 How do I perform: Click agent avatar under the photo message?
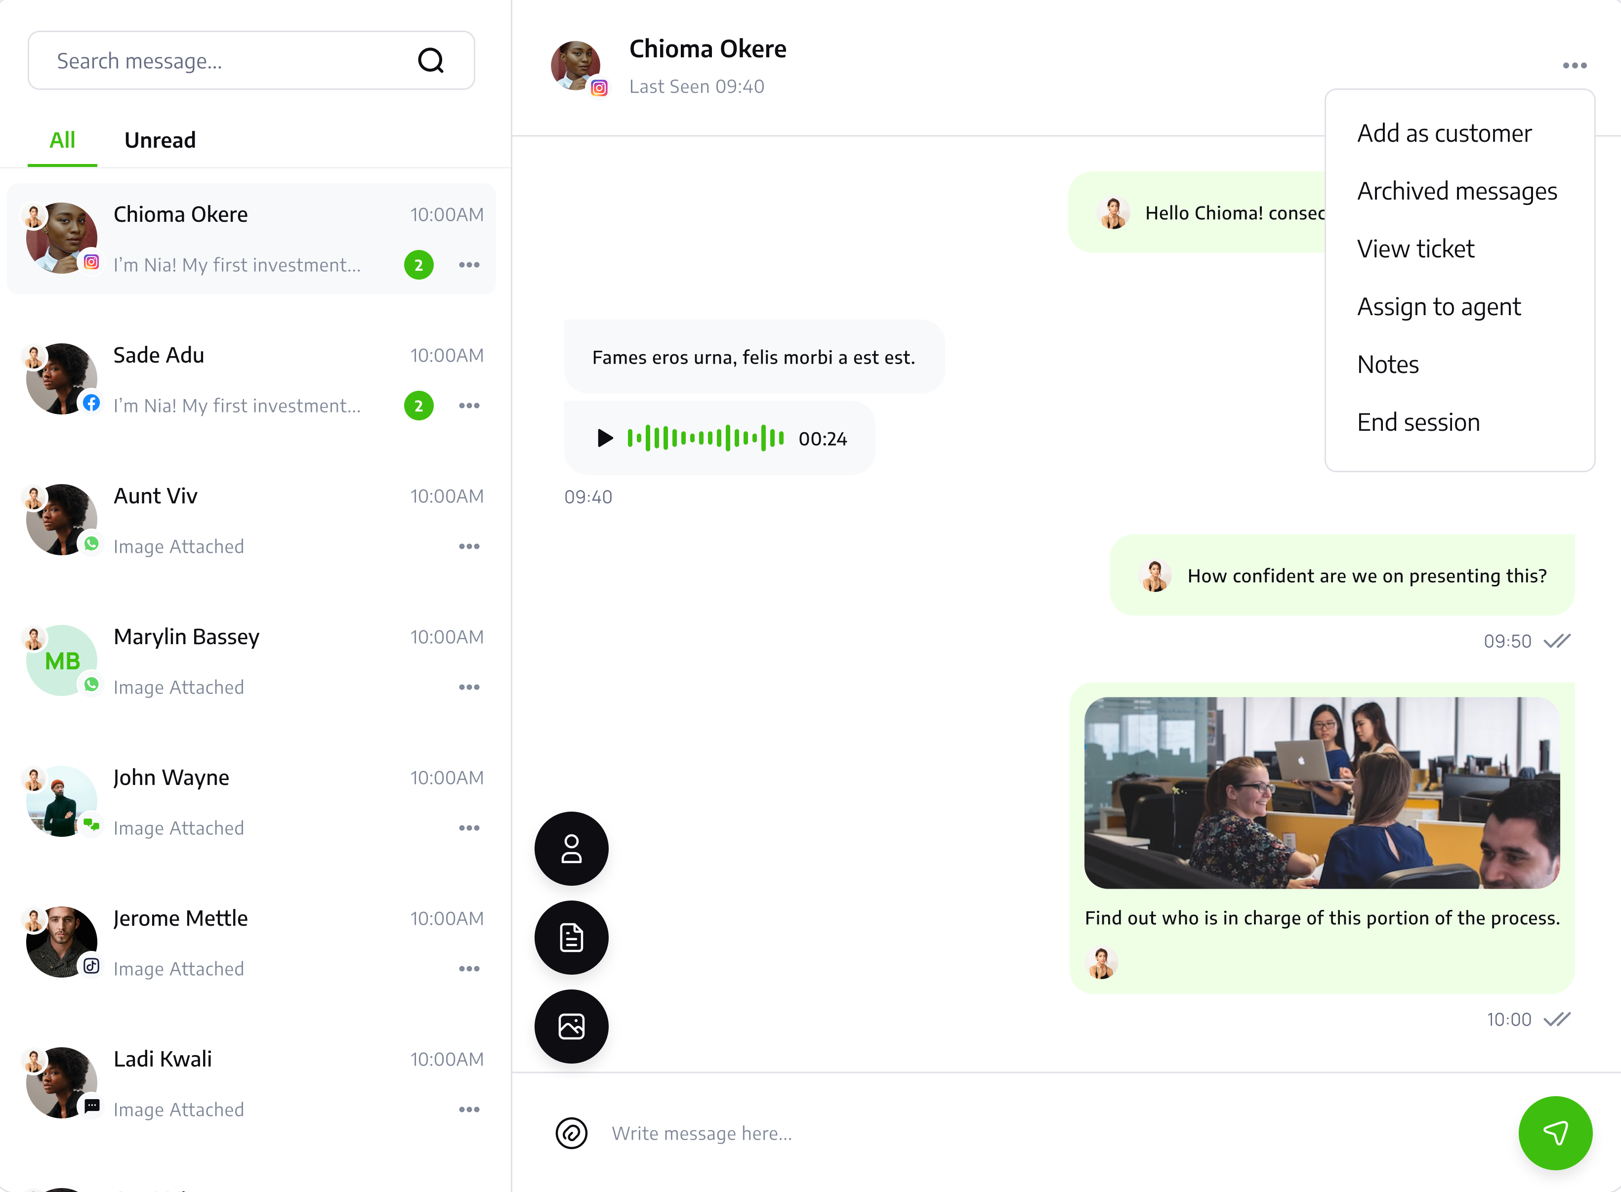pos(1101,963)
